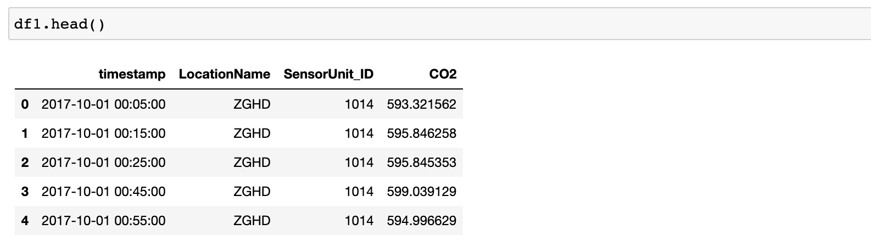Viewport: 871px width, 246px height.
Task: Click CO2 value 599.039129
Action: (x=421, y=192)
